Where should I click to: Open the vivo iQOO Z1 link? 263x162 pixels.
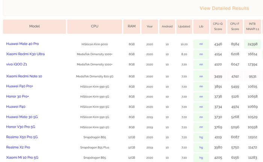point(17,64)
